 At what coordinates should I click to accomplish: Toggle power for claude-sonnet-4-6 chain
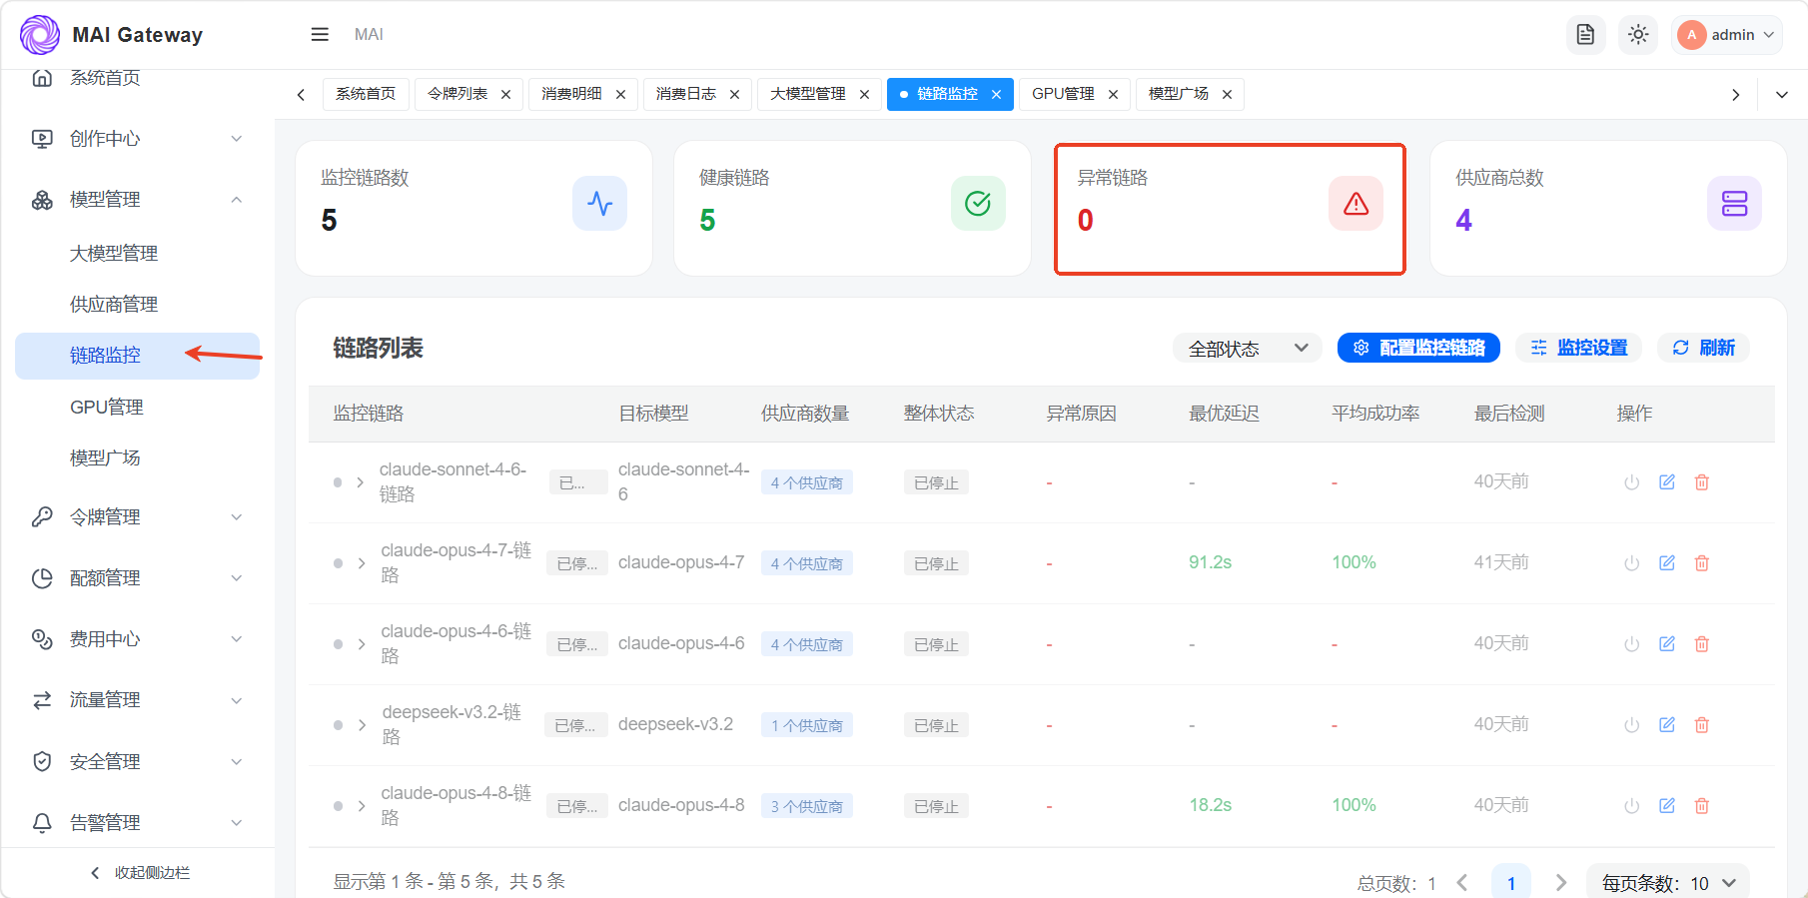point(1632,482)
